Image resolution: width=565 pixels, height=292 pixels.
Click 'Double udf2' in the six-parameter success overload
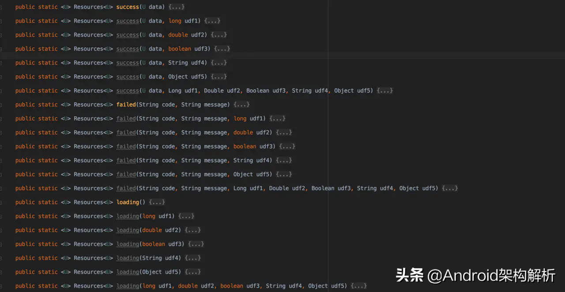[222, 91]
